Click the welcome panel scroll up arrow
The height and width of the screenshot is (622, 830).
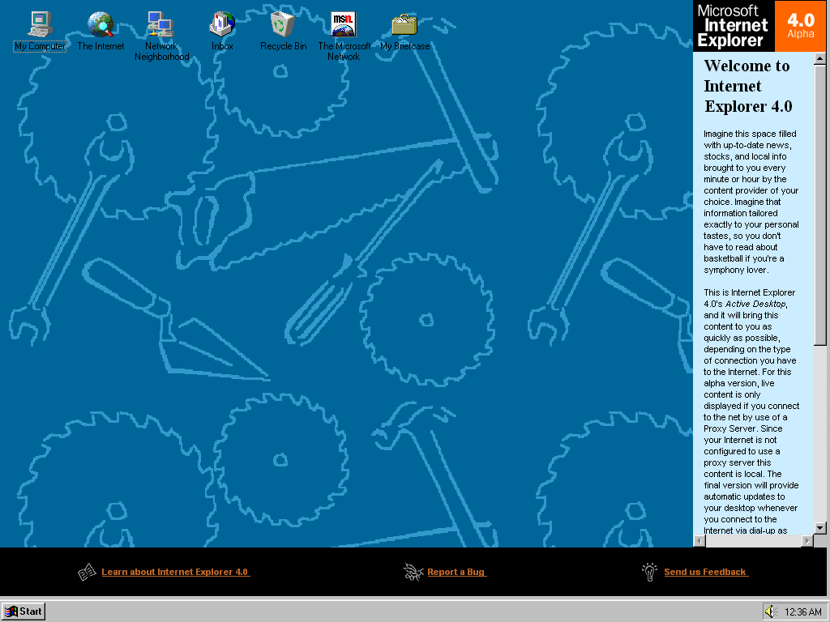820,58
